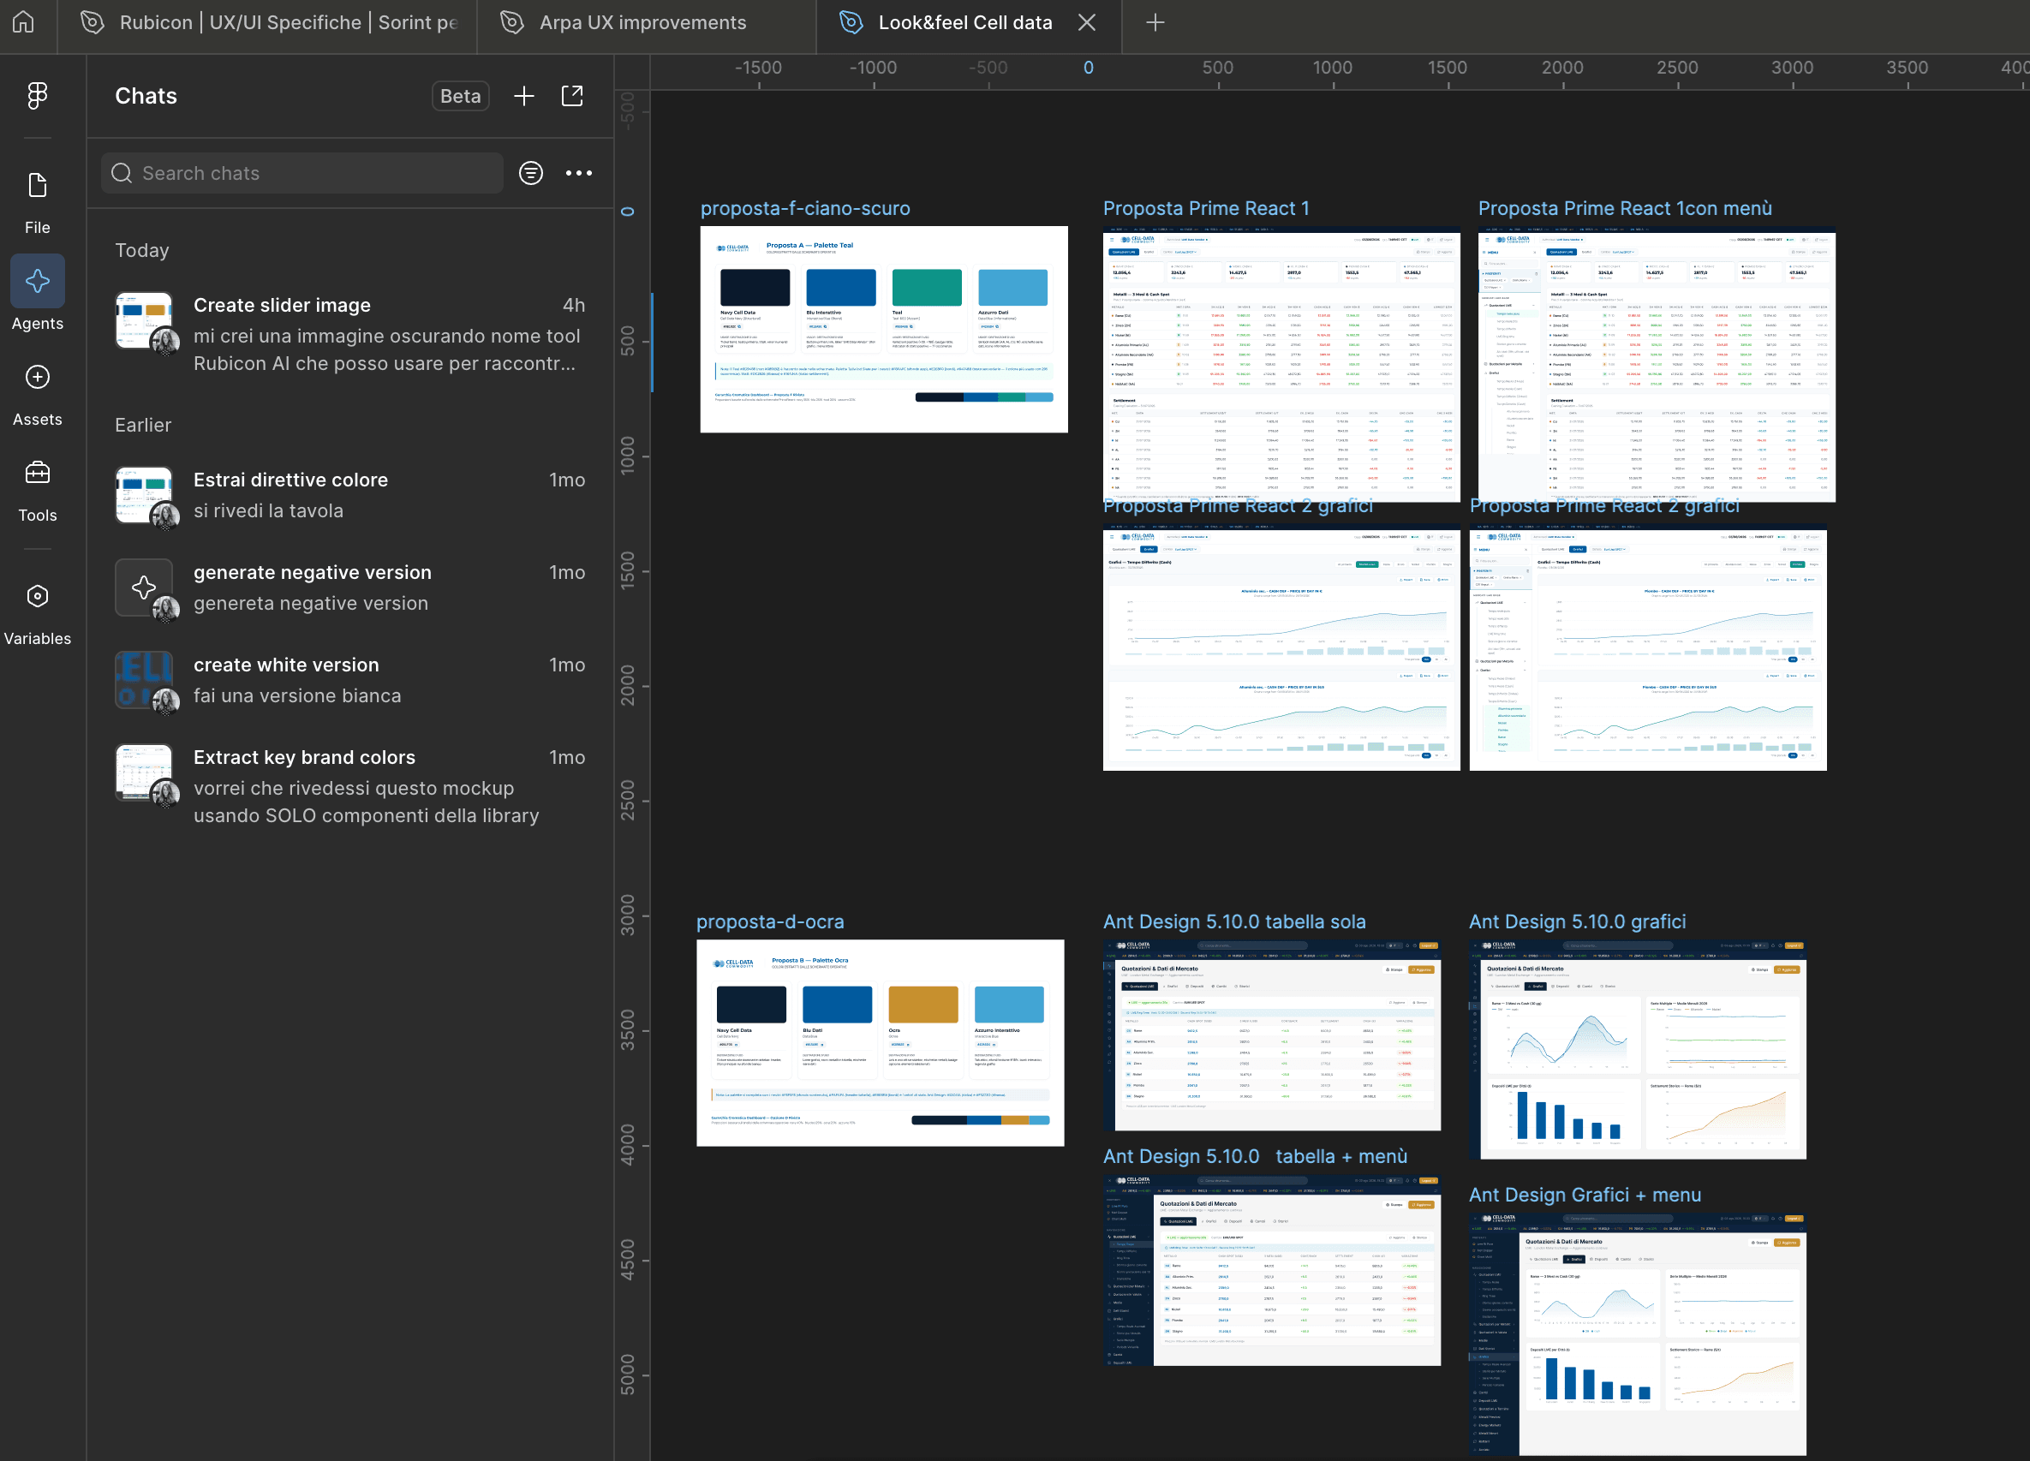The height and width of the screenshot is (1461, 2030).
Task: Open the Variables sidebar panel
Action: 37,614
